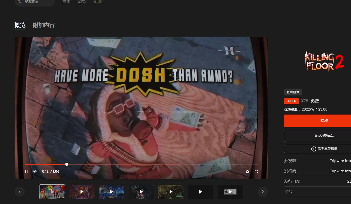351x204 pixels.
Task: Play the second trailer thumbnail
Action: click(x=82, y=192)
